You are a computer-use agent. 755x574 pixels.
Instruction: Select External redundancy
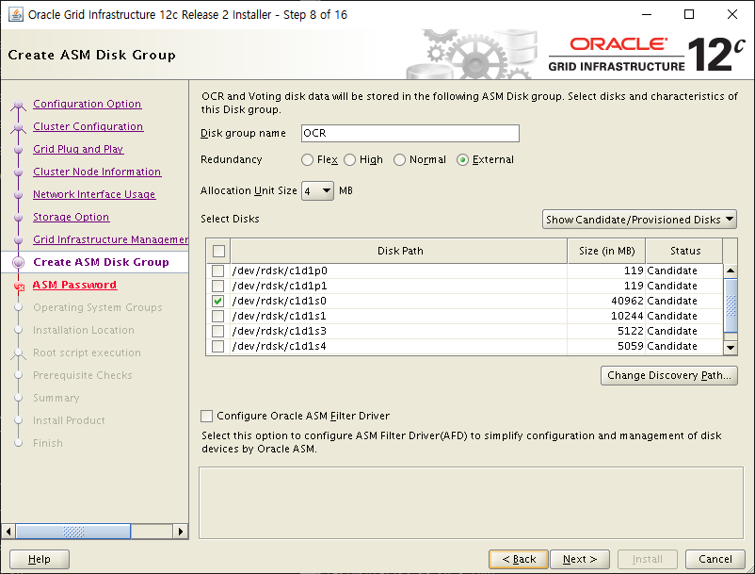462,159
